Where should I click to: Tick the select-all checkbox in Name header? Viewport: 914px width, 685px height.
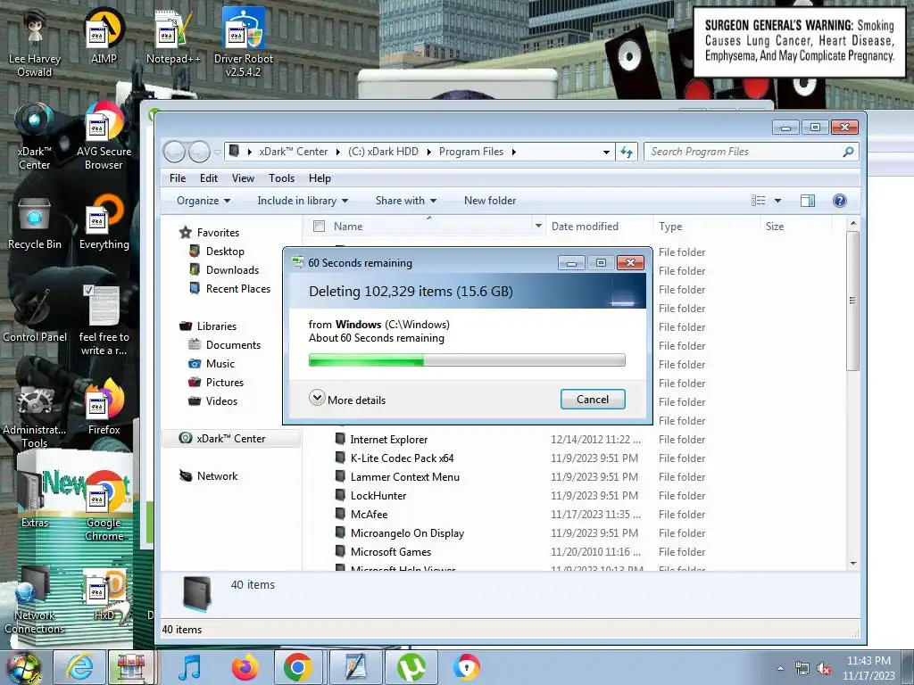(x=319, y=226)
